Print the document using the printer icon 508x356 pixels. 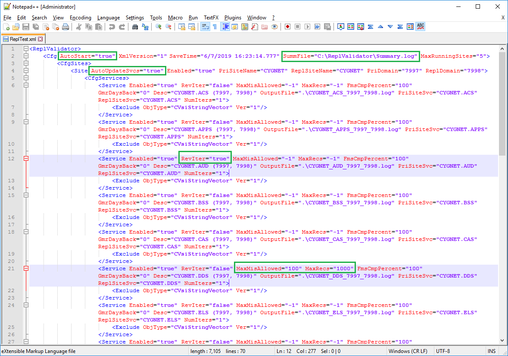(65, 27)
